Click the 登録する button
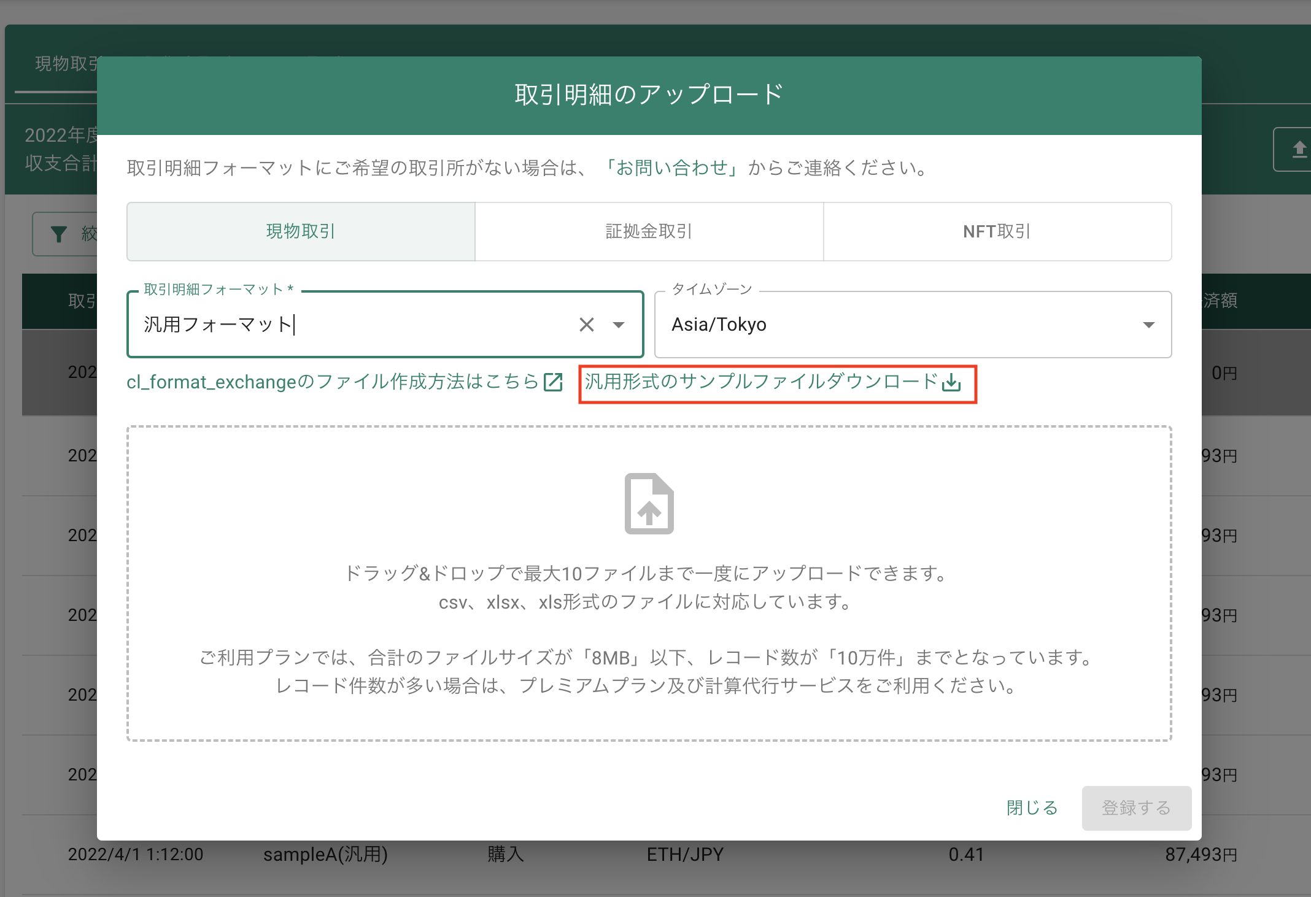The width and height of the screenshot is (1311, 897). tap(1137, 808)
